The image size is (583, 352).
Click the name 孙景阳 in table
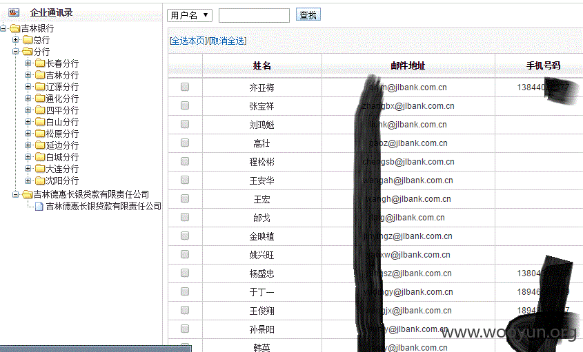(x=261, y=329)
